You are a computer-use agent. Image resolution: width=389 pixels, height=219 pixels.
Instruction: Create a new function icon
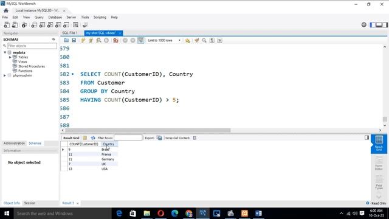pyautogui.click(x=66, y=25)
